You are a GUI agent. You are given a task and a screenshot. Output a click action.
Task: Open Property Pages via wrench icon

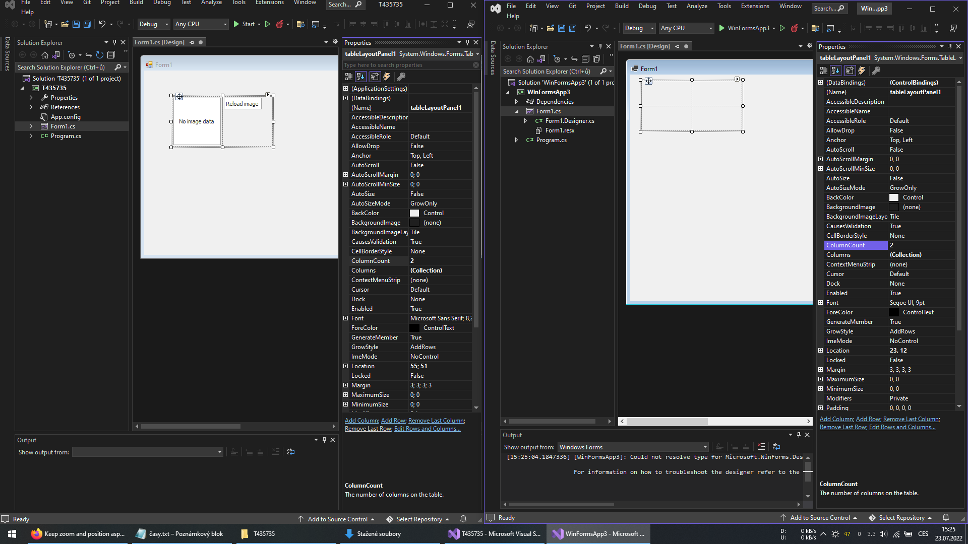tap(878, 71)
